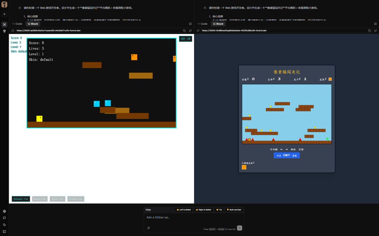This screenshot has width=379, height=236.
Task: Copy the right preview URL
Action: 370,31
